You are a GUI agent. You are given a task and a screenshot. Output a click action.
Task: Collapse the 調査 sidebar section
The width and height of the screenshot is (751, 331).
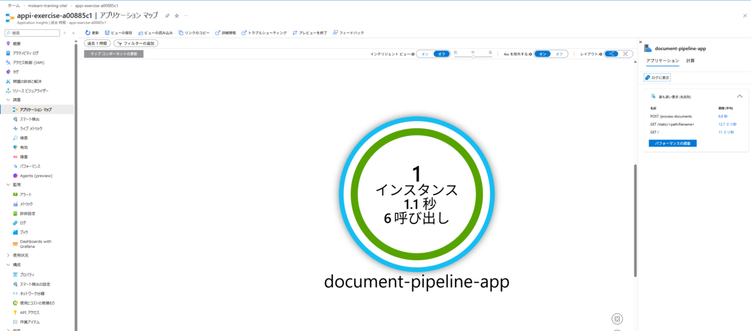[x=8, y=100]
